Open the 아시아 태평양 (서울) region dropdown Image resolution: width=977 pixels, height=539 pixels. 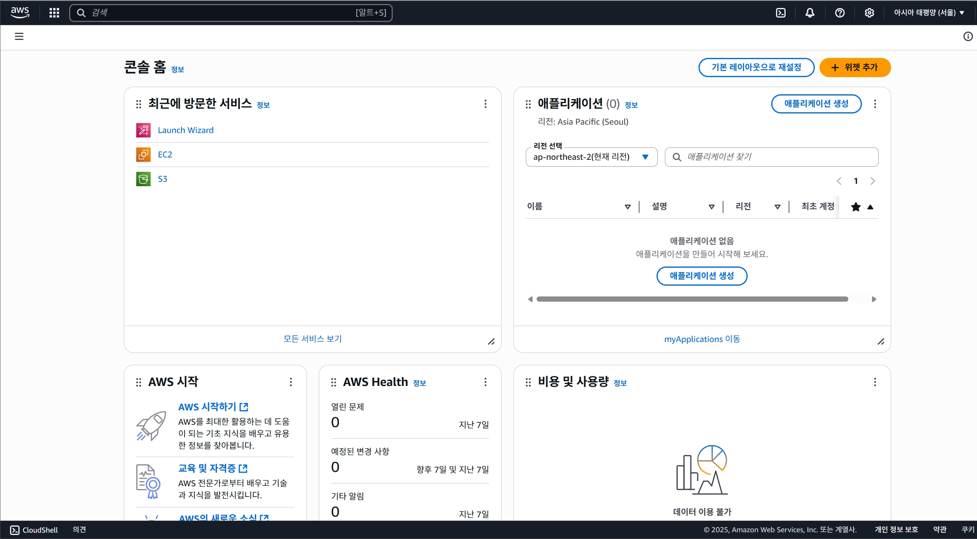click(929, 13)
